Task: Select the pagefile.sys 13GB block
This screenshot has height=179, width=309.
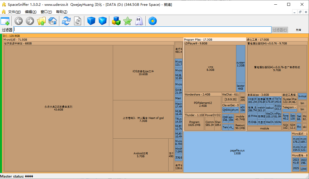Action: click(237, 152)
